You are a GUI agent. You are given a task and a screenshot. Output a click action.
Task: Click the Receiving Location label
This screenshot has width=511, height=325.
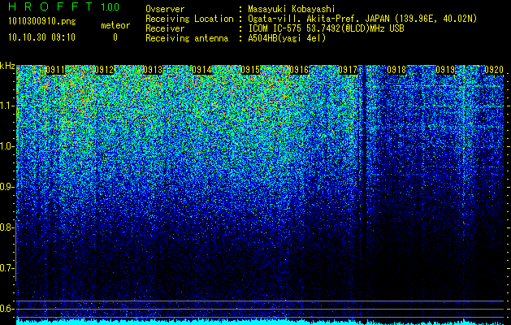tap(189, 19)
